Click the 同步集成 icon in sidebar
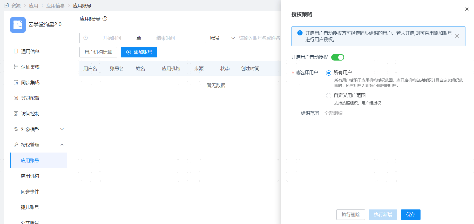 16,82
